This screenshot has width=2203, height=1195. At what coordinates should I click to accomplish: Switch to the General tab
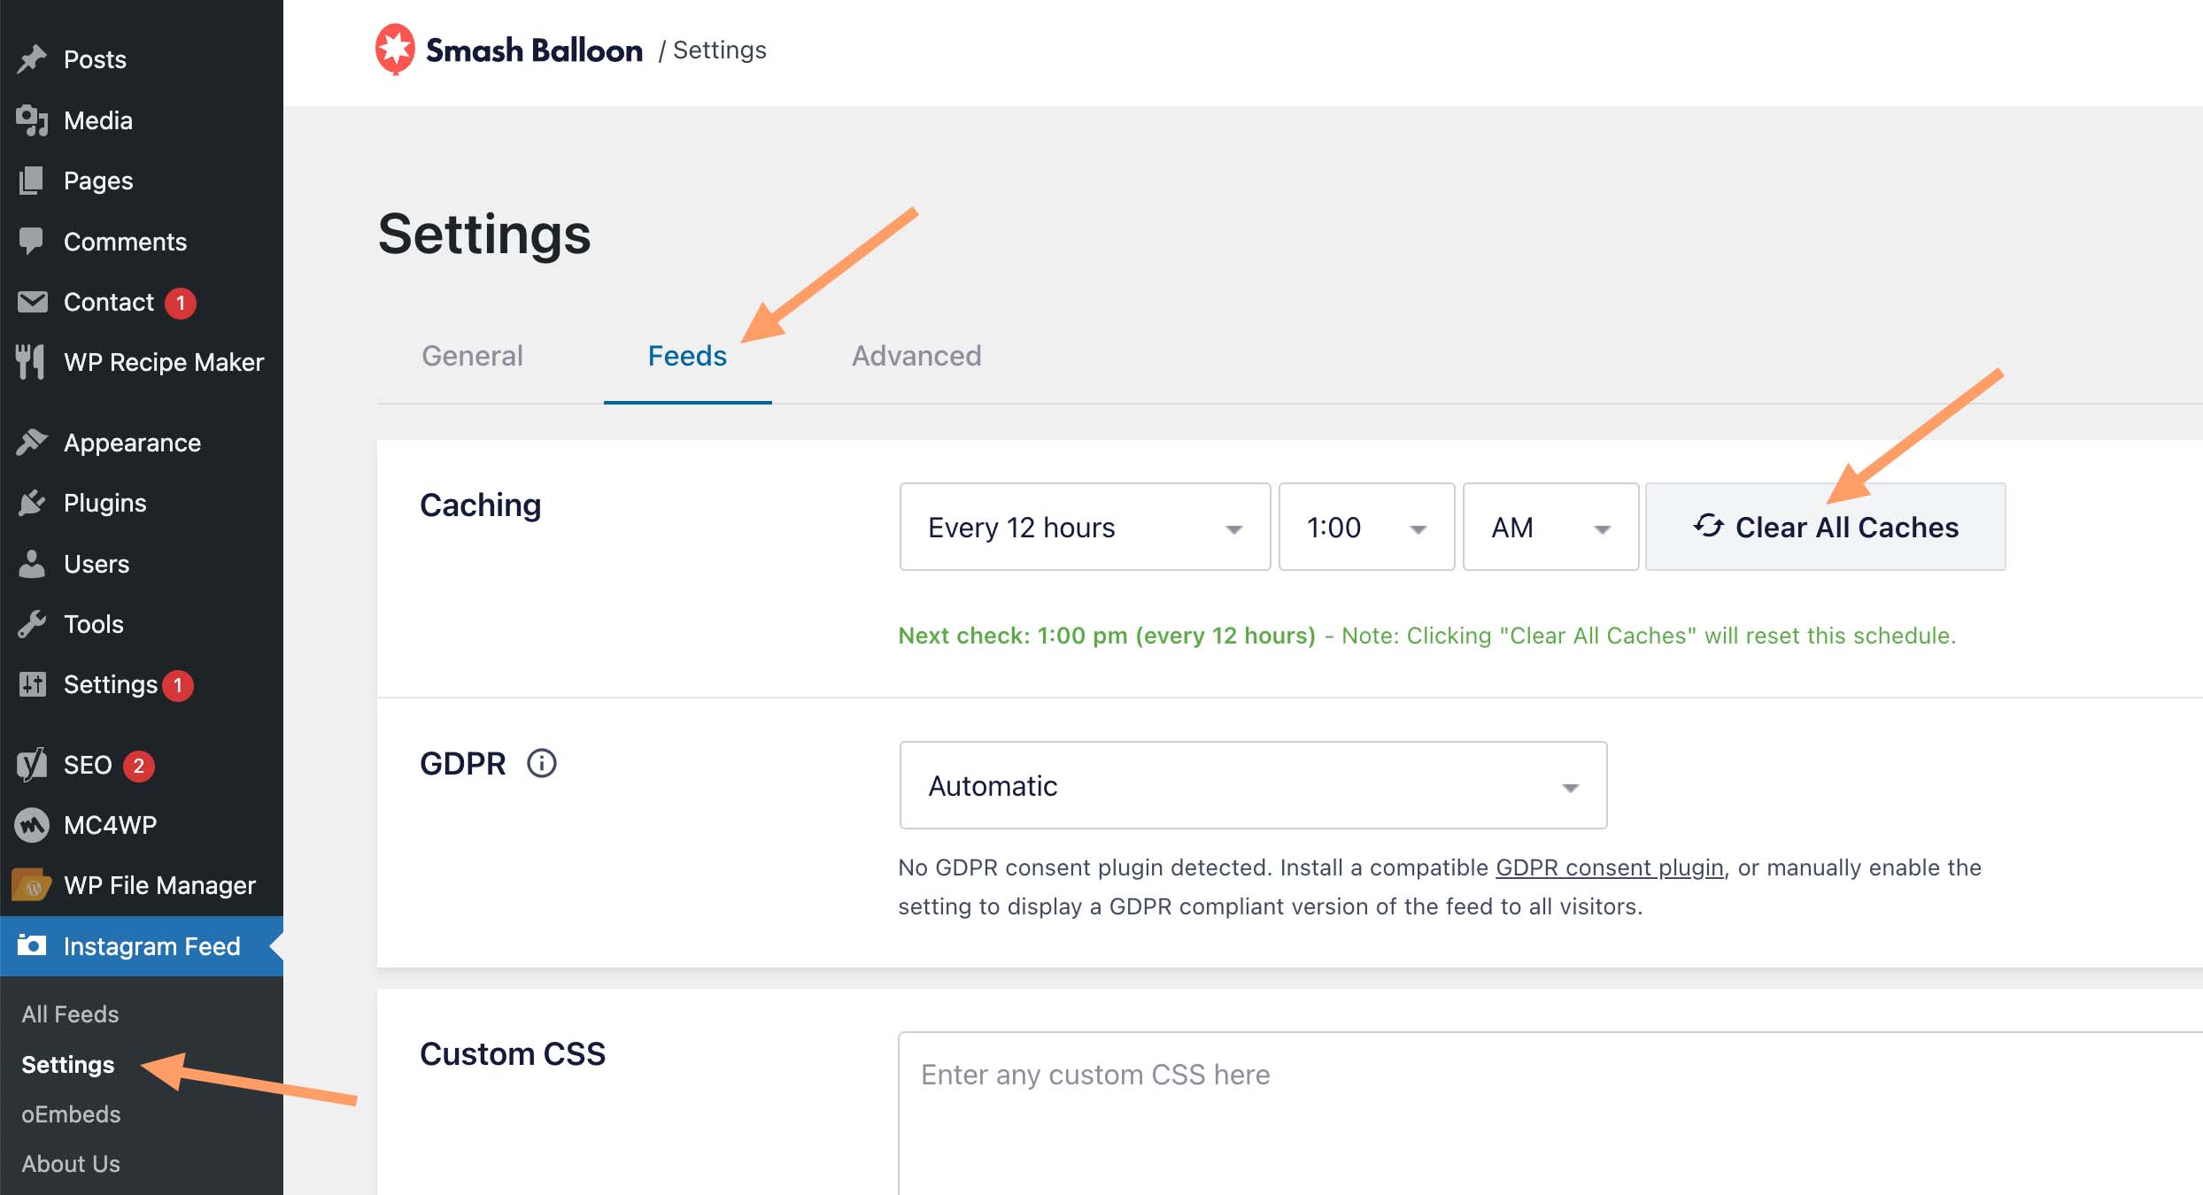pyautogui.click(x=472, y=356)
